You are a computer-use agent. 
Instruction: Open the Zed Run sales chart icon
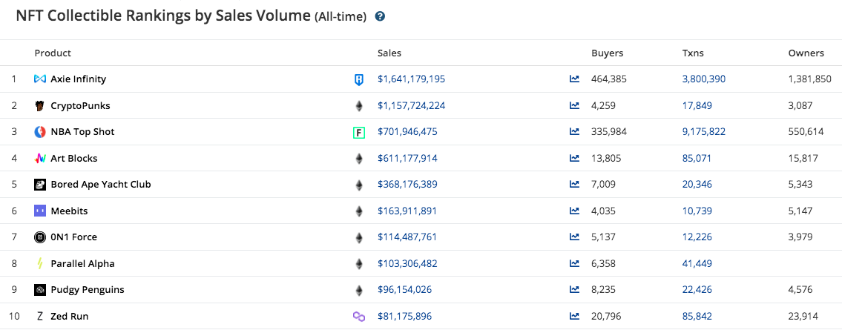[575, 316]
